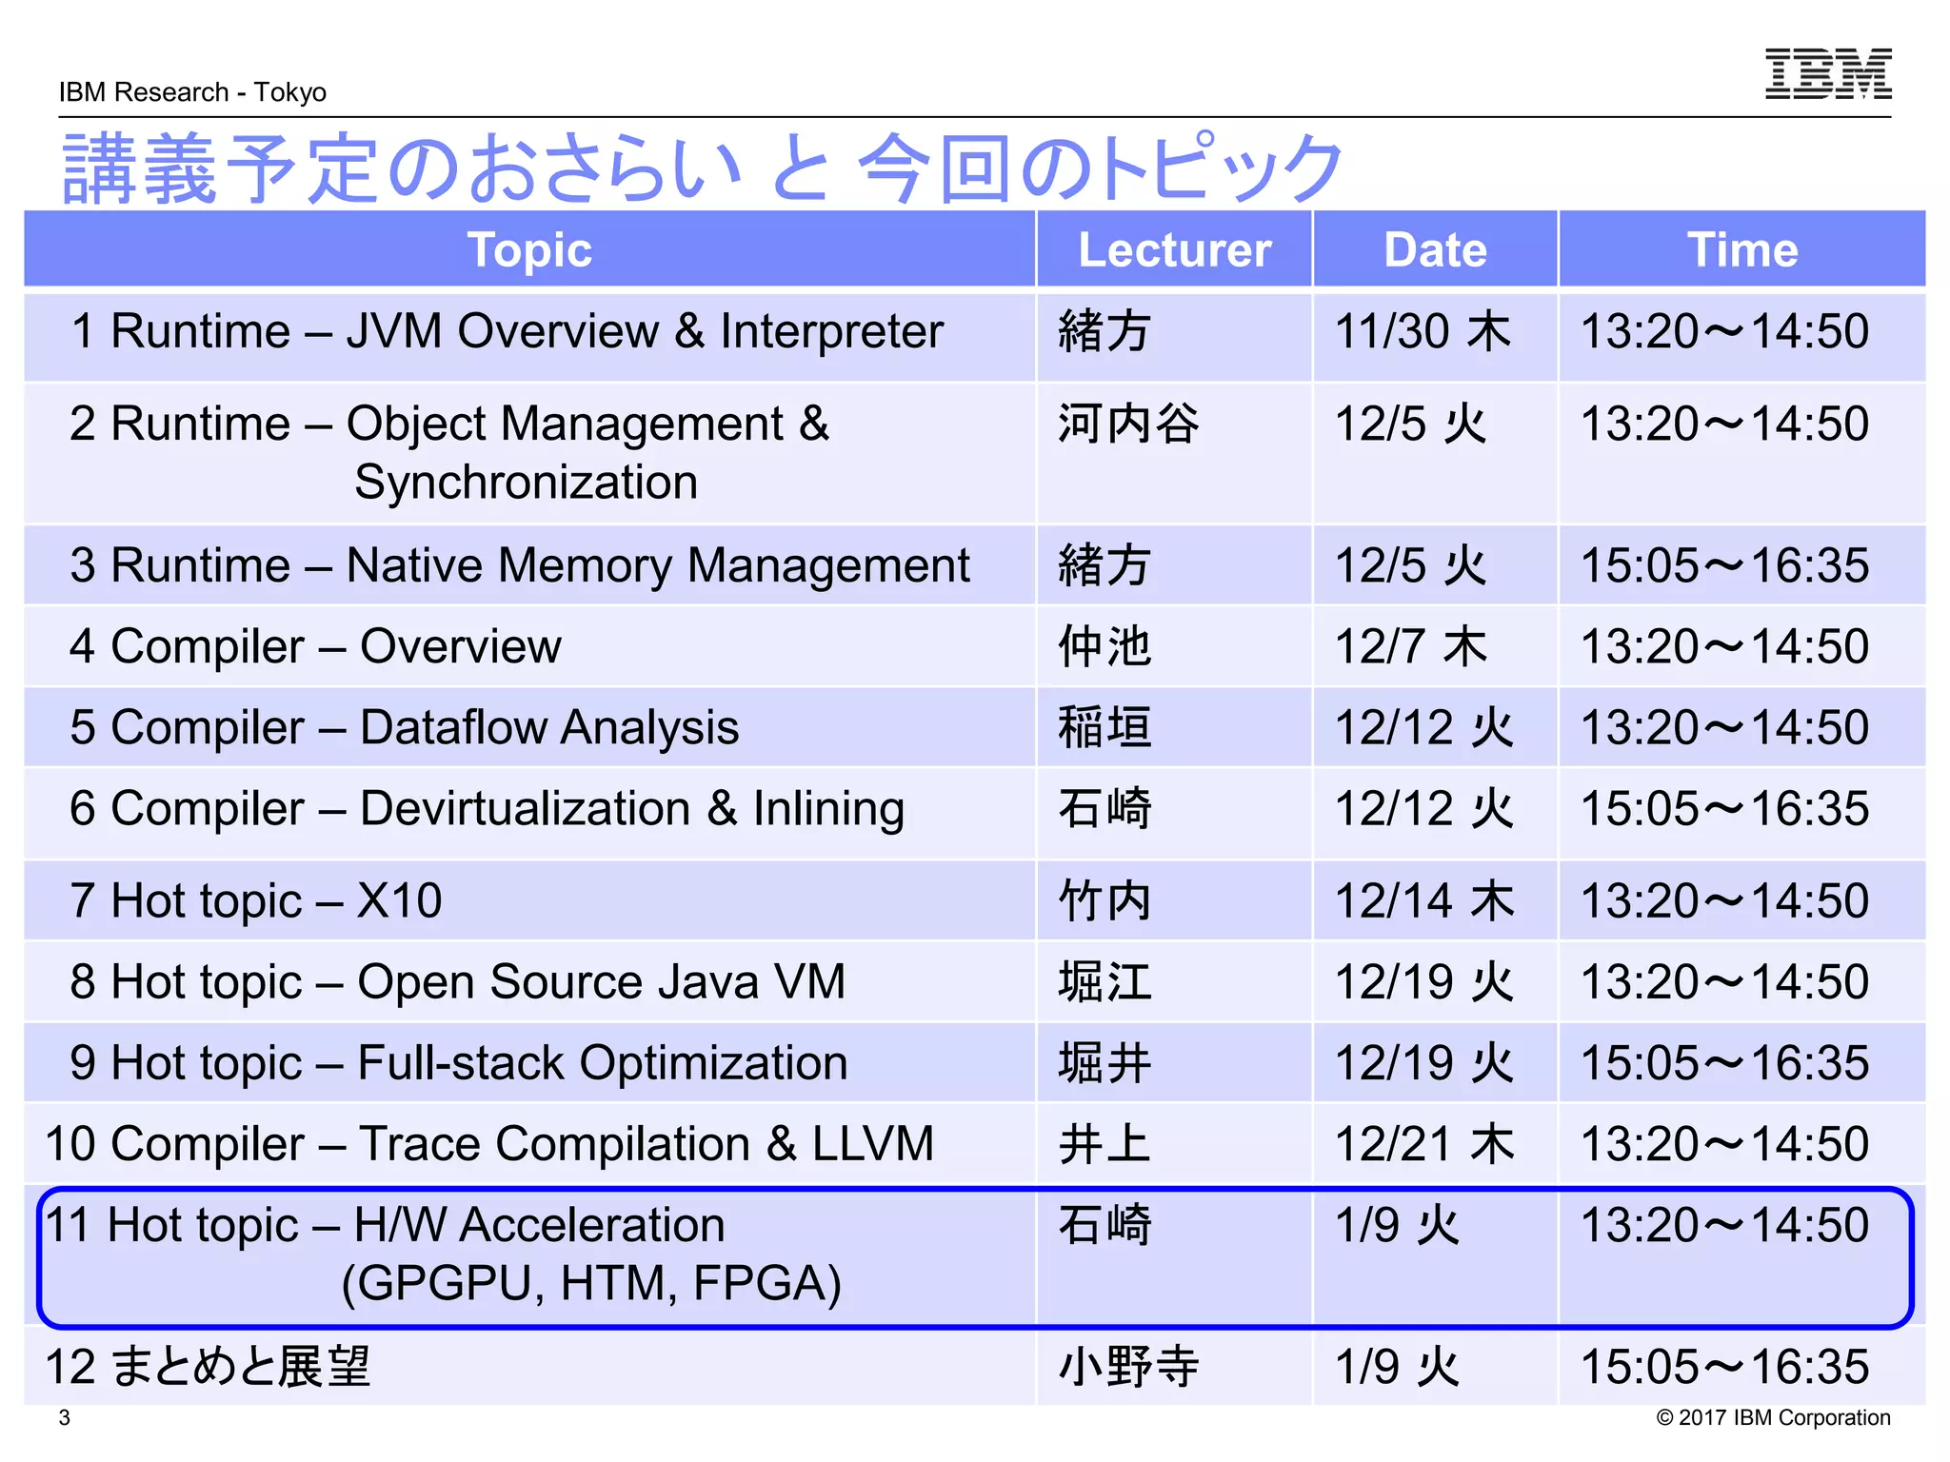Click lecturer '竹内'
This screenshot has width=1950, height=1462.
1104,901
